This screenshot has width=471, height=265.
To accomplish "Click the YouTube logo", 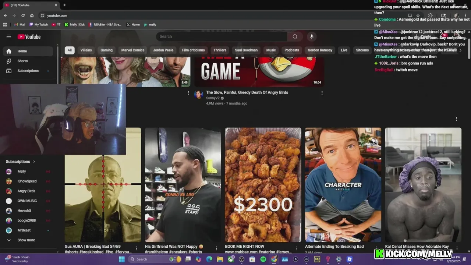I will (x=29, y=36).
